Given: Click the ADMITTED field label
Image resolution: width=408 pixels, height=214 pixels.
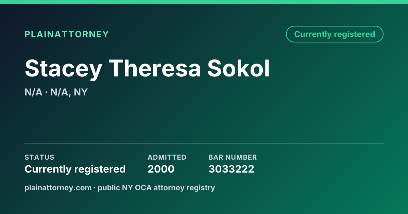Looking at the screenshot, I should (x=167, y=157).
